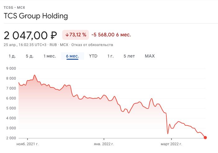Screen dimensions: 218x153
Task: Switch to the 5 д. time range
Action: (30, 56)
